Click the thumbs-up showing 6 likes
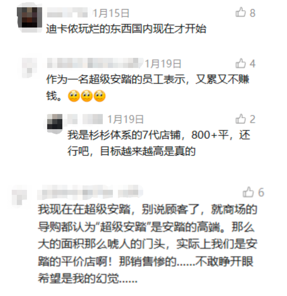287x296 pixels. pyautogui.click(x=248, y=192)
